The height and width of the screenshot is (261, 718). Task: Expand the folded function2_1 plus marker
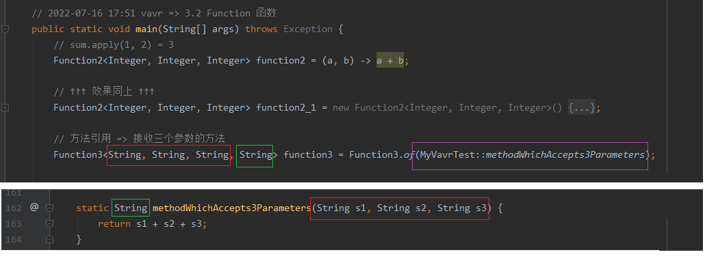tap(5, 108)
